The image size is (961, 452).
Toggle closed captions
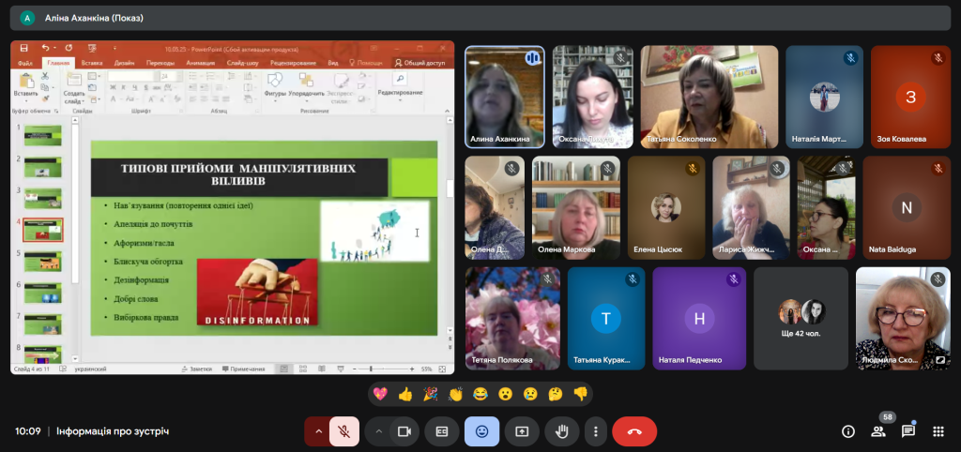tap(442, 431)
